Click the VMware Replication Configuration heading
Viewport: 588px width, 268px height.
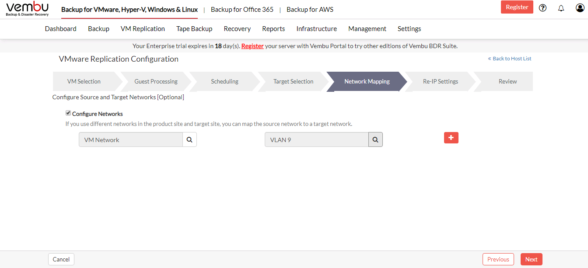pyautogui.click(x=119, y=59)
